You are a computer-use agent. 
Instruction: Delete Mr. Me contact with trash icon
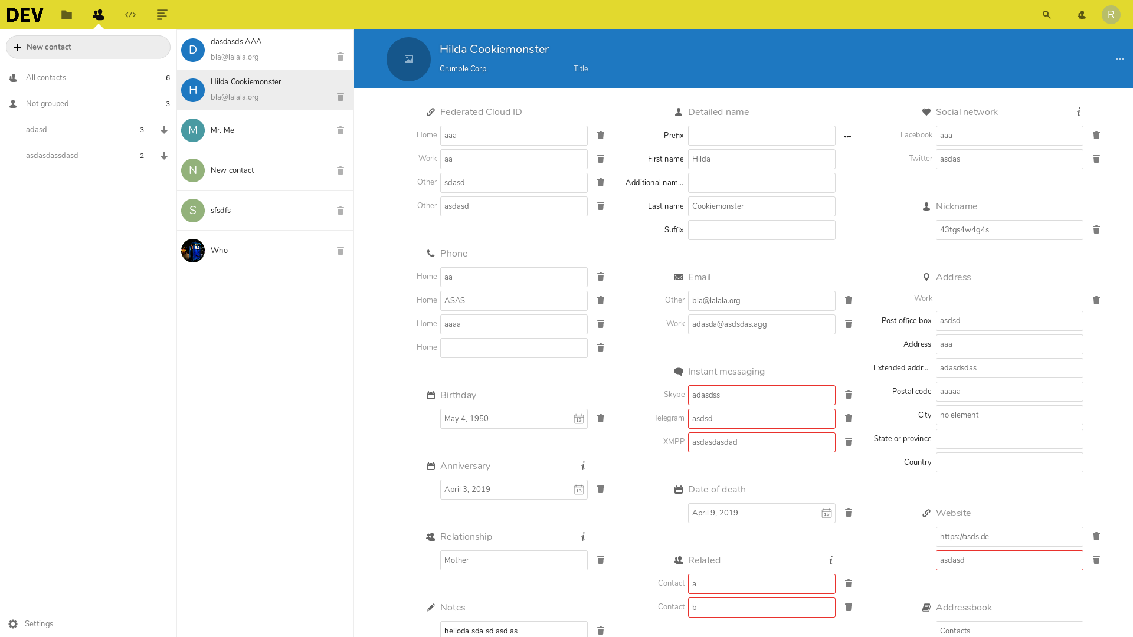point(340,130)
